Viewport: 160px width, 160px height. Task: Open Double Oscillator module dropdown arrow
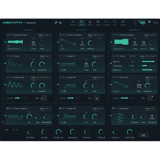pyautogui.click(x=103, y=35)
